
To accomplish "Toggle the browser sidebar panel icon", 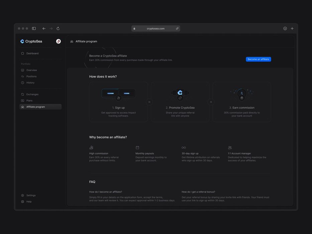I will [34, 29].
